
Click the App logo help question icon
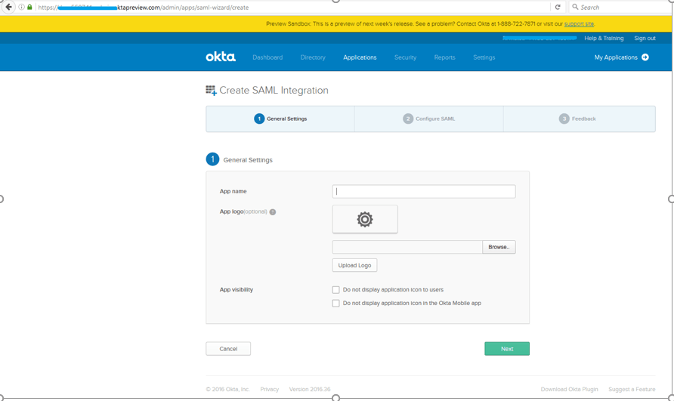click(x=273, y=212)
